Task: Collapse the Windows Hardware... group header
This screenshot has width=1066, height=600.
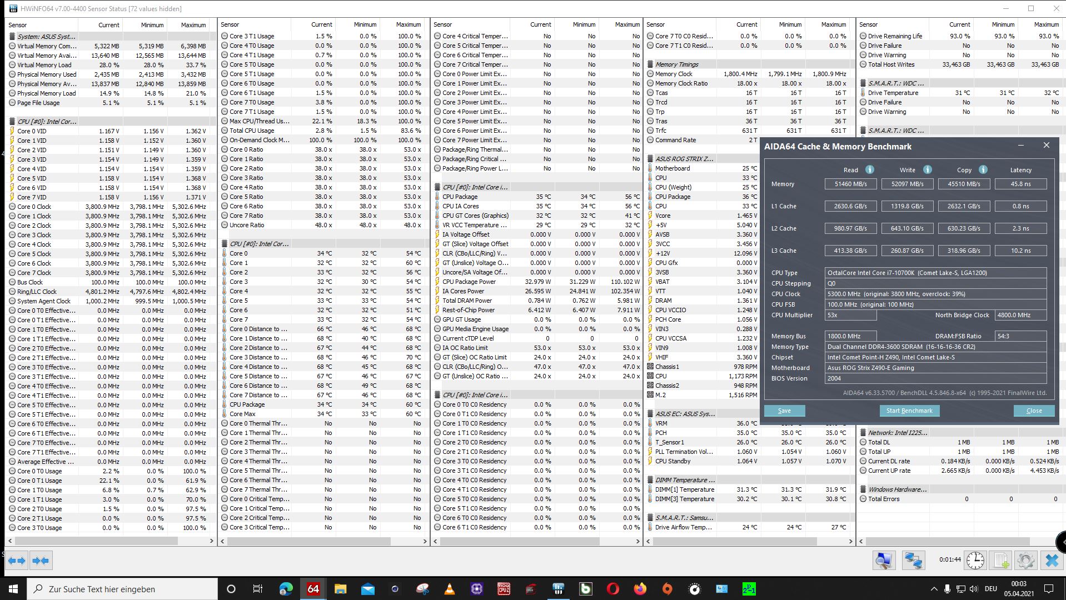Action: [897, 489]
